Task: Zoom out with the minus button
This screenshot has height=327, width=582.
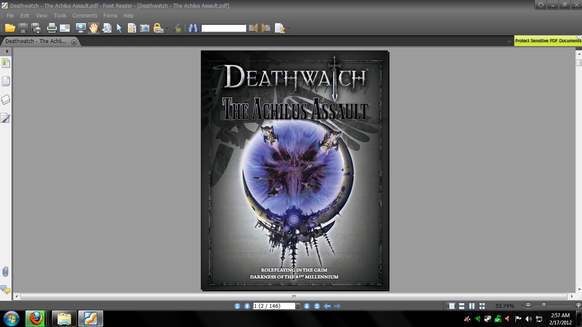Action: [528, 306]
